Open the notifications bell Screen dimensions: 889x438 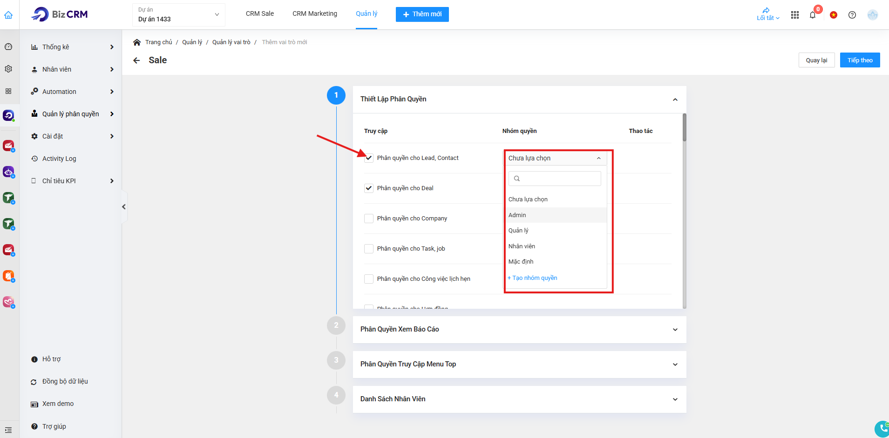[813, 15]
